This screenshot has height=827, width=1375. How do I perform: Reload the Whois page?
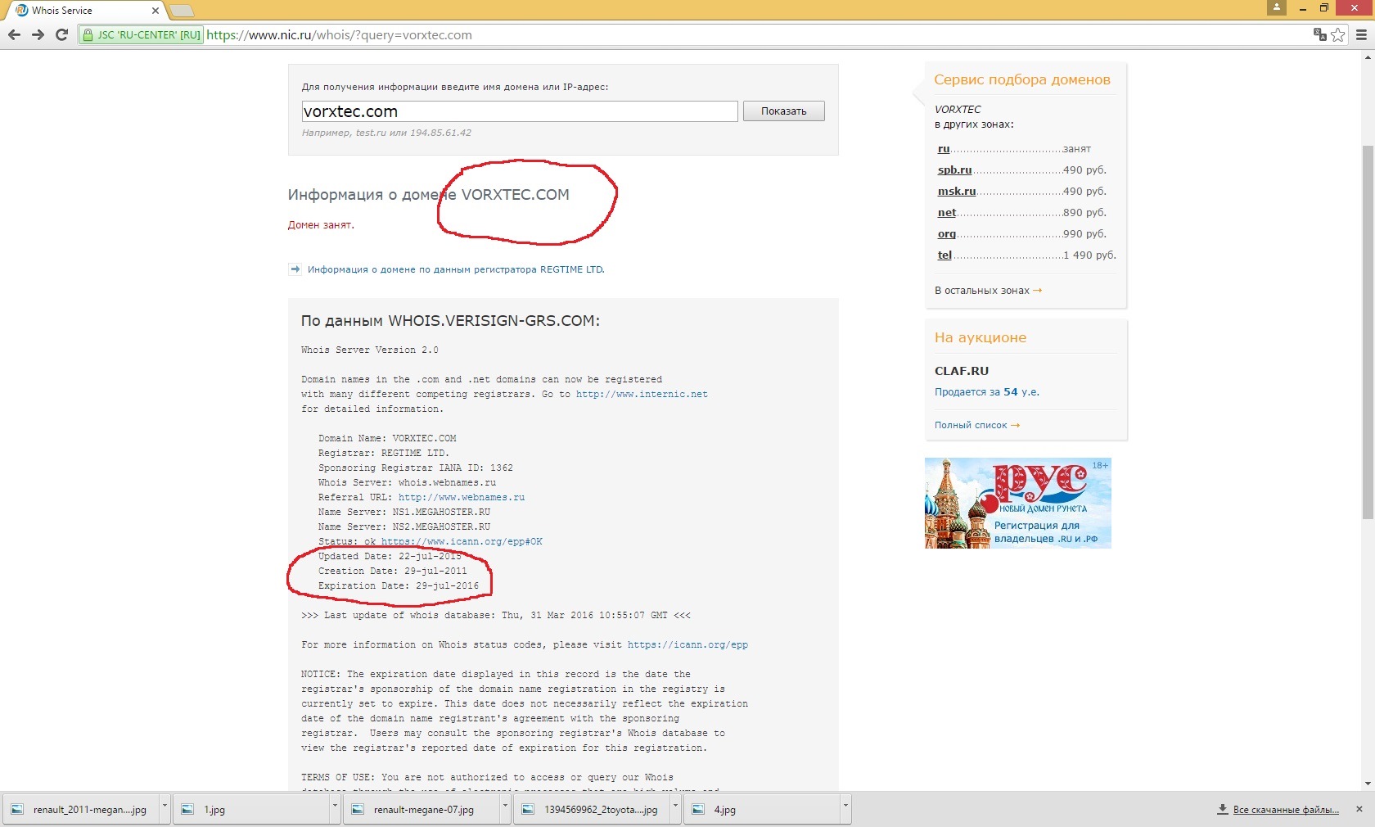pos(61,35)
